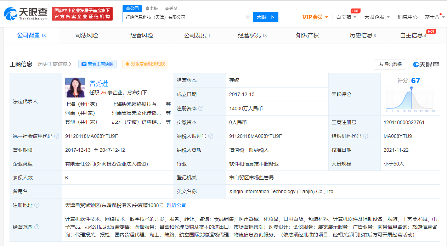Switch to 经营状况 tab

(252, 35)
